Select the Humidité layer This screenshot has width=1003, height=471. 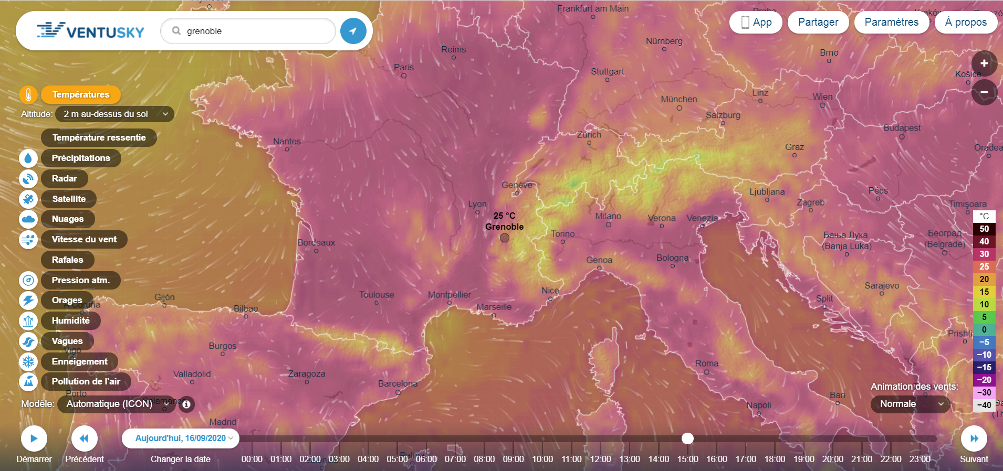tap(71, 320)
